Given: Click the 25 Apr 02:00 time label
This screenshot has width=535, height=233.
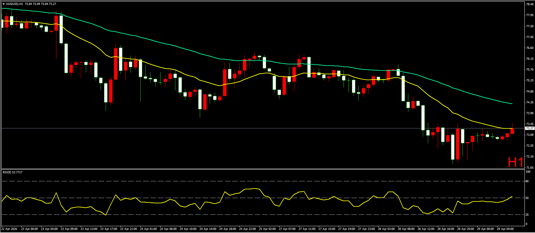Looking at the screenshot, I should (x=267, y=229).
